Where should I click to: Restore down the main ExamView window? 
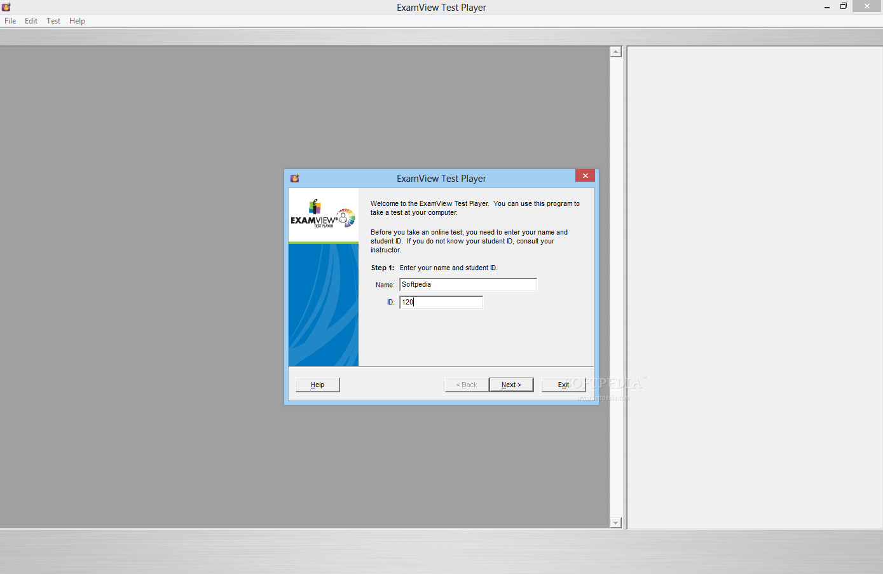click(x=844, y=6)
